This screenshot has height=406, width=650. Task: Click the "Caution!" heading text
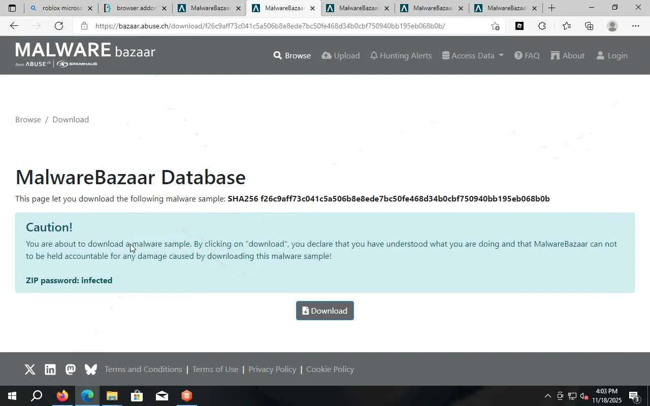[x=49, y=227]
